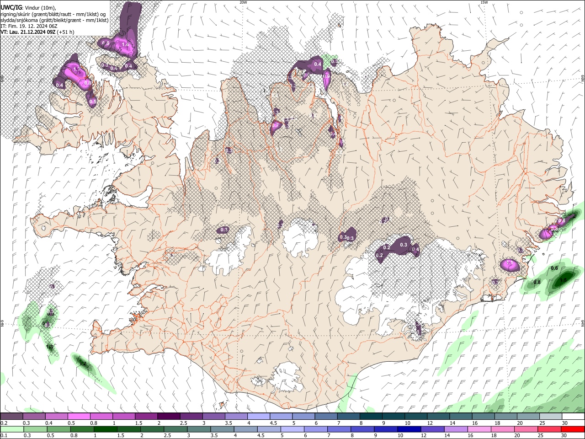The image size is (585, 439).
Task: Click the 'IT: Fim. 19. 12. 2024 06Z' line
Action: [28, 26]
